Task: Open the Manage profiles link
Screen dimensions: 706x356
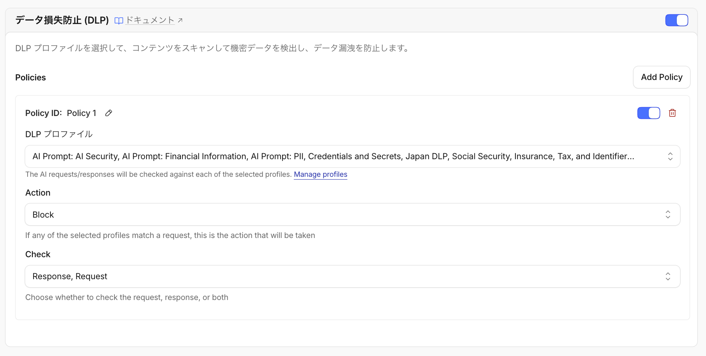Action: tap(321, 174)
